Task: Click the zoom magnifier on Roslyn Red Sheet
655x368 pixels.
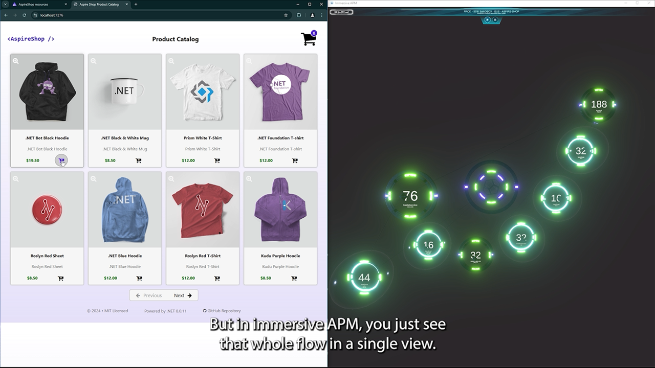Action: click(x=15, y=178)
